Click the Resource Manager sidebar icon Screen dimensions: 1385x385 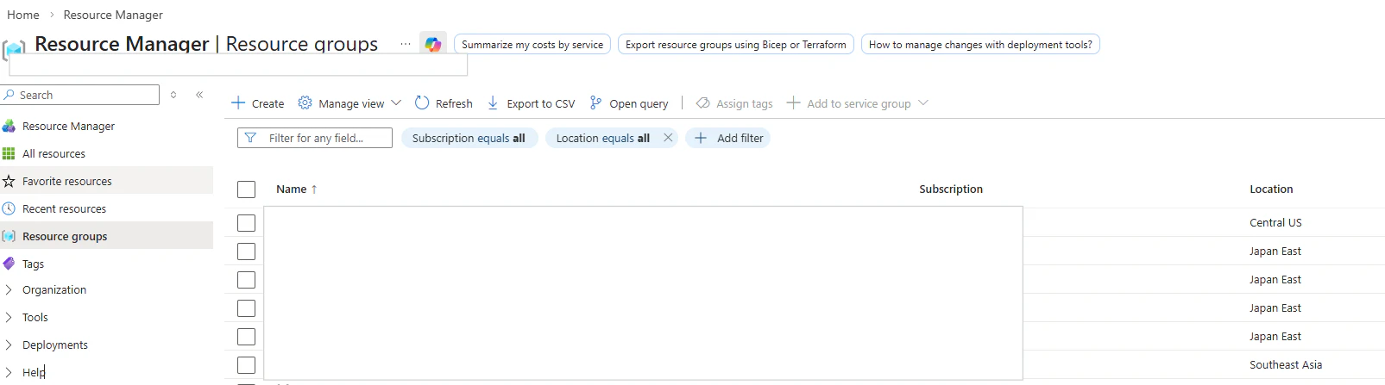click(x=9, y=126)
